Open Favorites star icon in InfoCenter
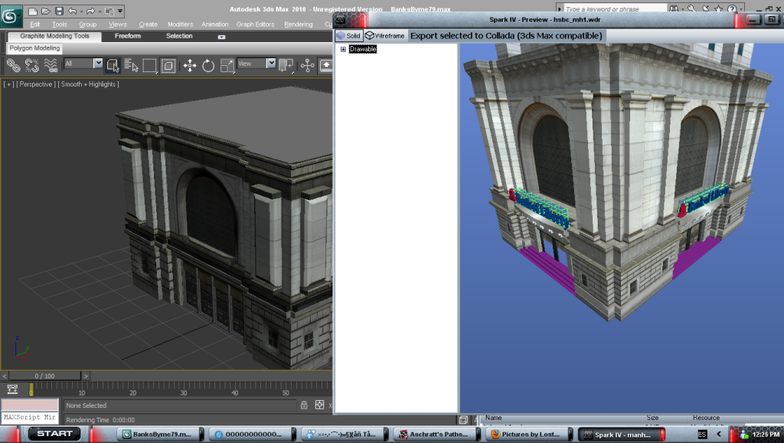This screenshot has height=443, width=784. [718, 8]
